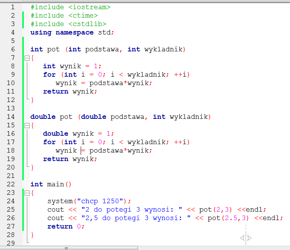
Task: Click 'wynik = podstawa*wynik;' on line 10
Action: pyautogui.click(x=104, y=83)
